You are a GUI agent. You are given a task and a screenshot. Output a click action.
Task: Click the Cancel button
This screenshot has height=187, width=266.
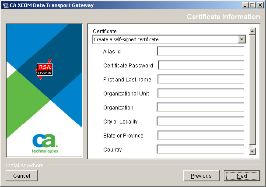point(21,176)
